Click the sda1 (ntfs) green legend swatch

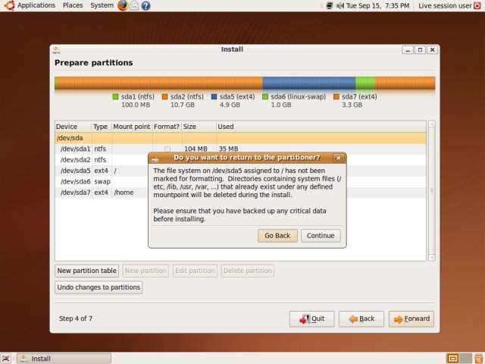[116, 97]
